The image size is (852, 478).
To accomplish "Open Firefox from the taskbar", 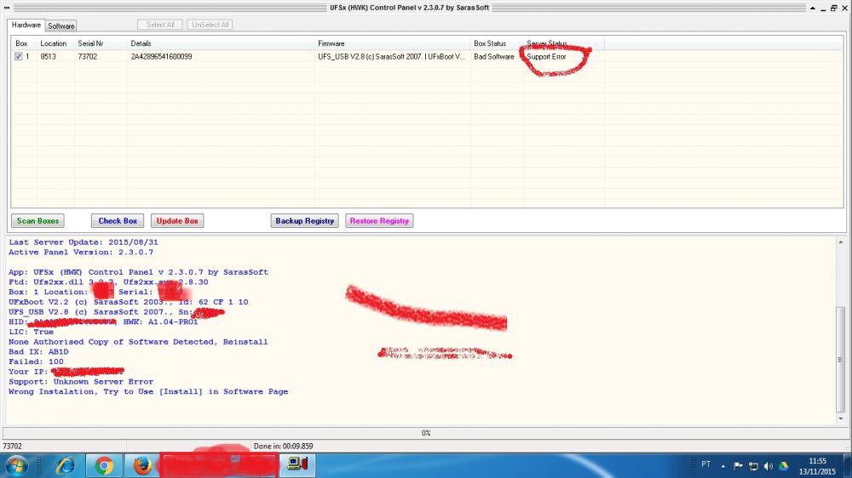I will [142, 465].
